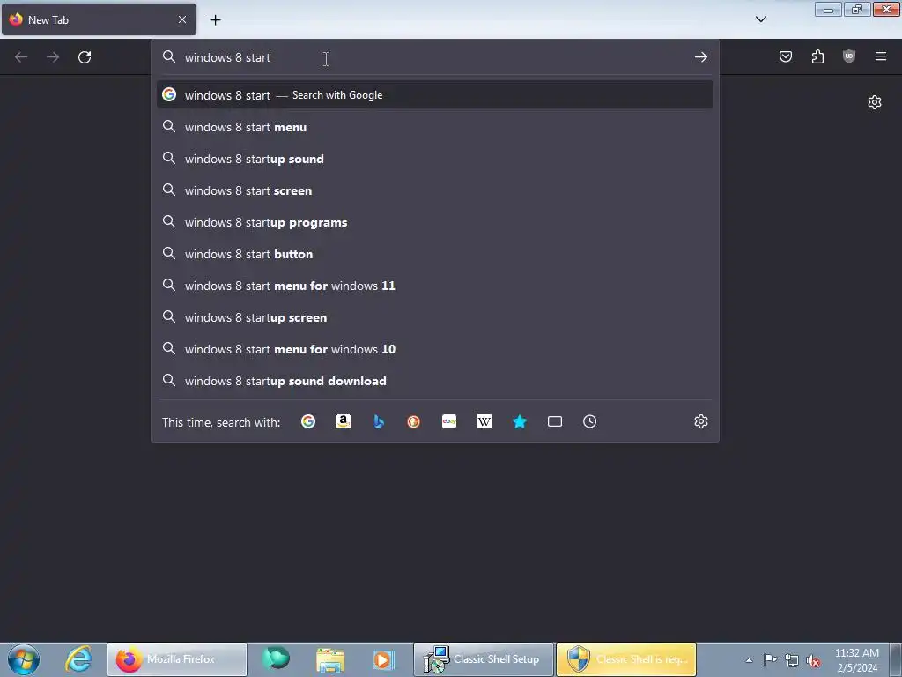Open the New Tab personalize gear
Viewport: 902px width, 677px height.
coord(875,102)
